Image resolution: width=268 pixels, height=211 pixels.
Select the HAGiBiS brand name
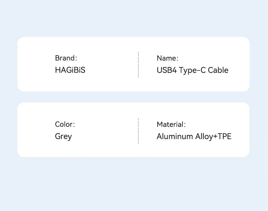click(70, 70)
